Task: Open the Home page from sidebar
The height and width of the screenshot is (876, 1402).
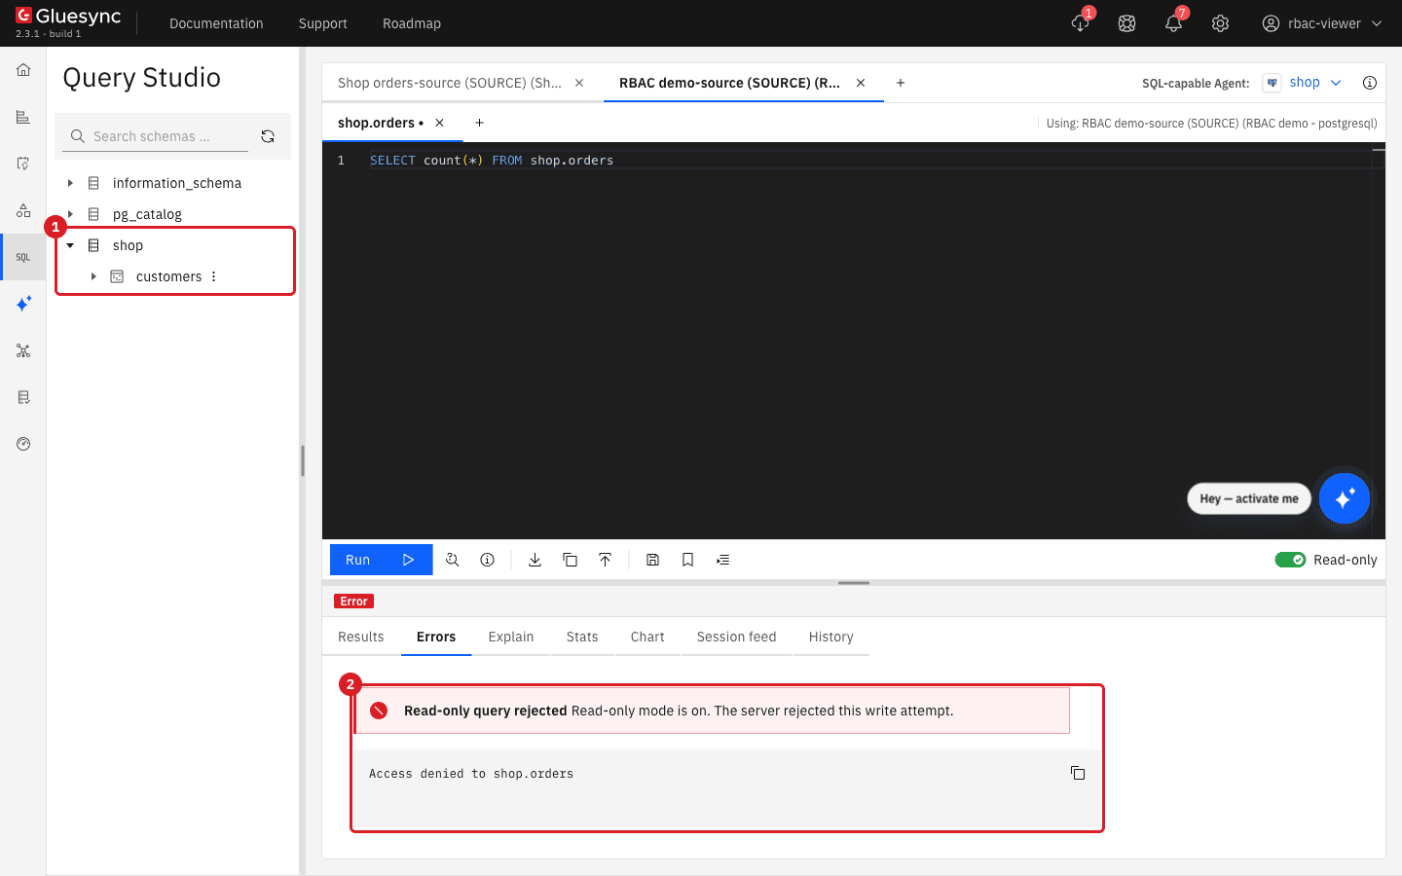Action: (23, 70)
